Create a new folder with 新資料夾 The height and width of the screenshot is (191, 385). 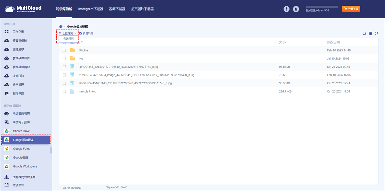[86, 33]
